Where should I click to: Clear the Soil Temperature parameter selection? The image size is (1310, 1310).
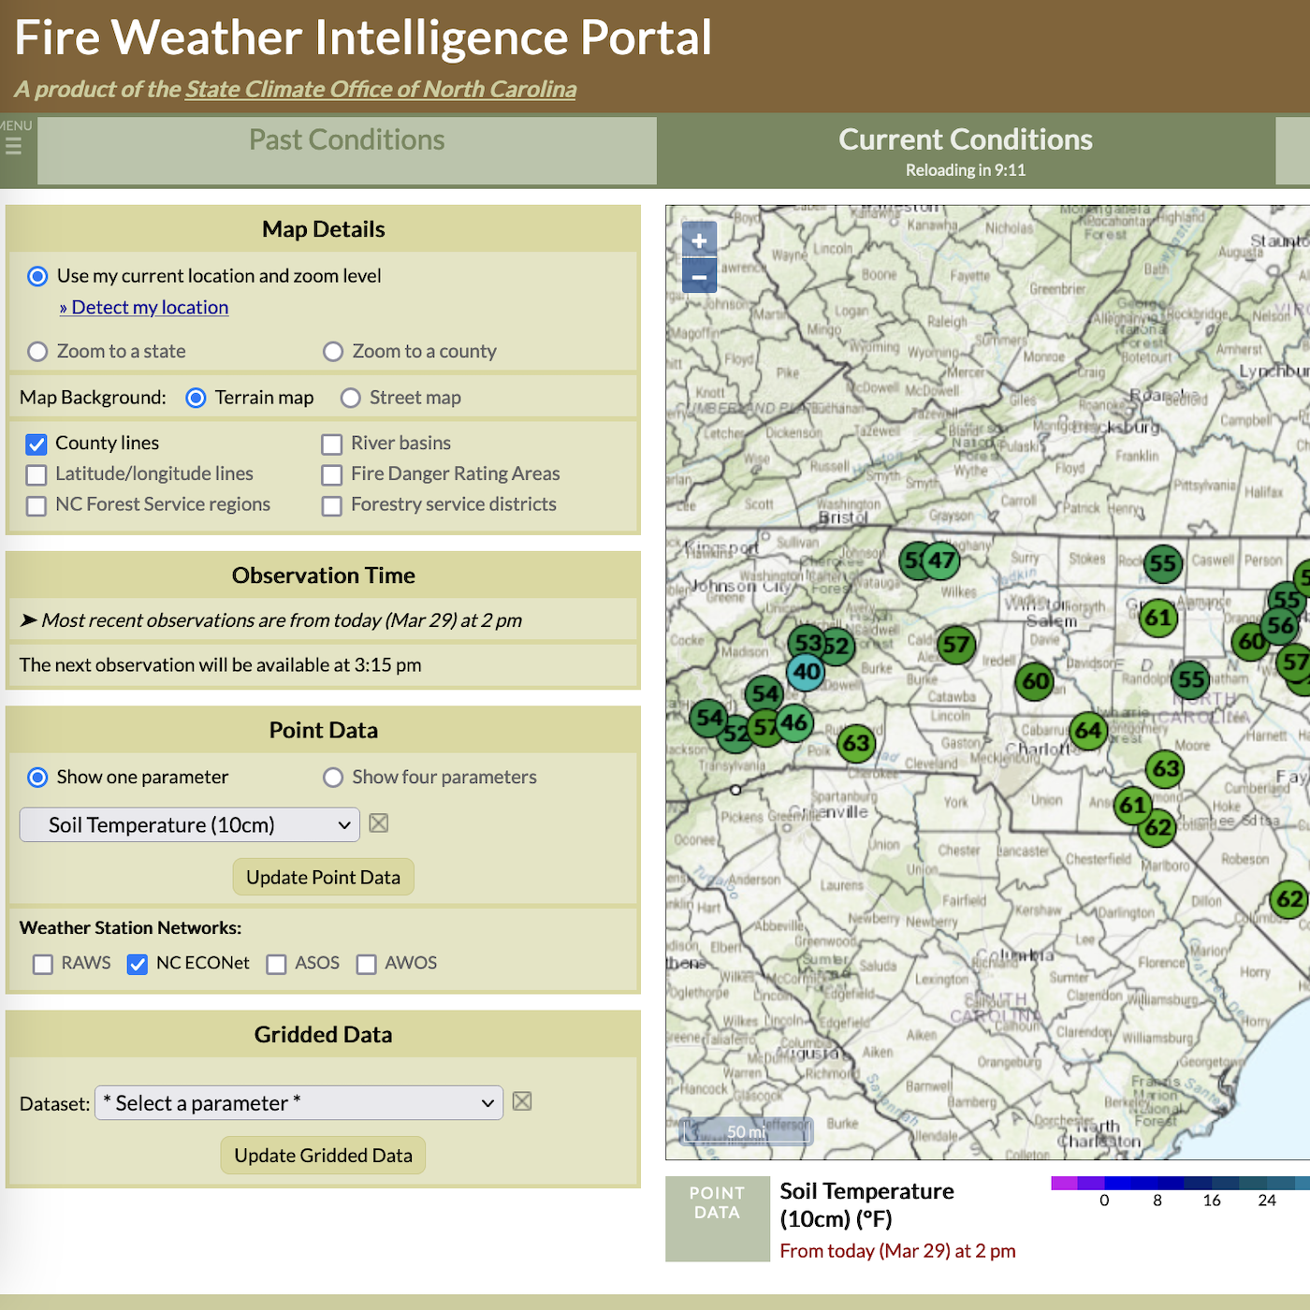coord(378,823)
